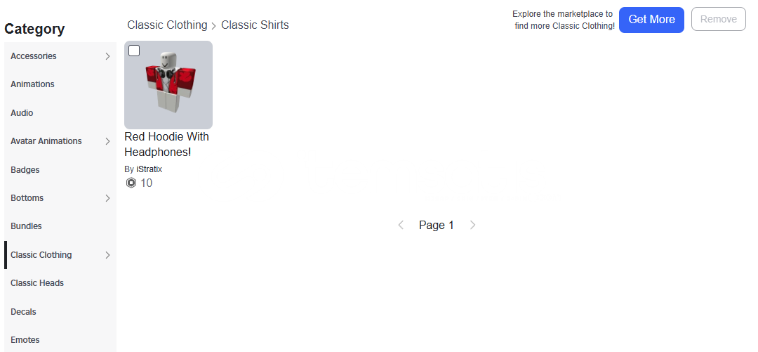
Task: Go to the previous page arrow
Action: (x=401, y=225)
